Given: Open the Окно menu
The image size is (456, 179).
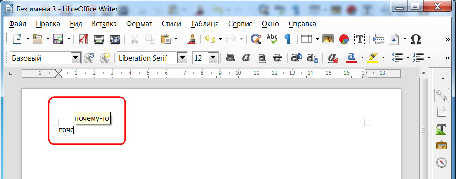Looking at the screenshot, I should coord(270,24).
